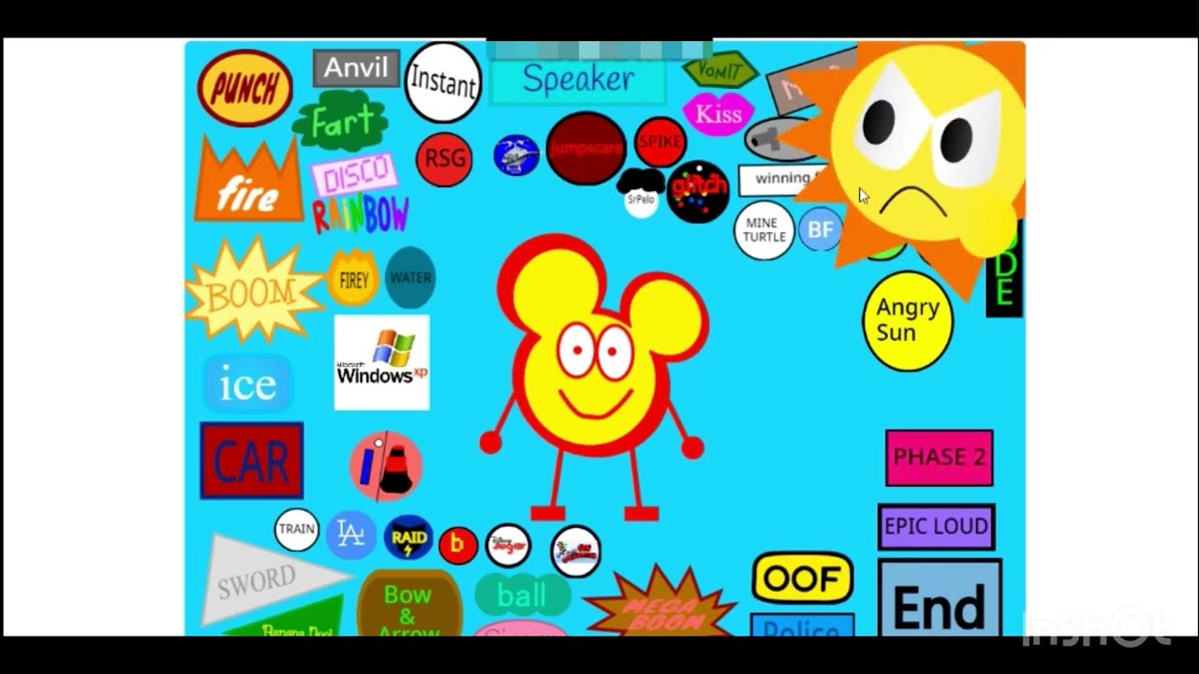Click the white winning label box
Screen dimensions: 1199x674
[x=783, y=180]
